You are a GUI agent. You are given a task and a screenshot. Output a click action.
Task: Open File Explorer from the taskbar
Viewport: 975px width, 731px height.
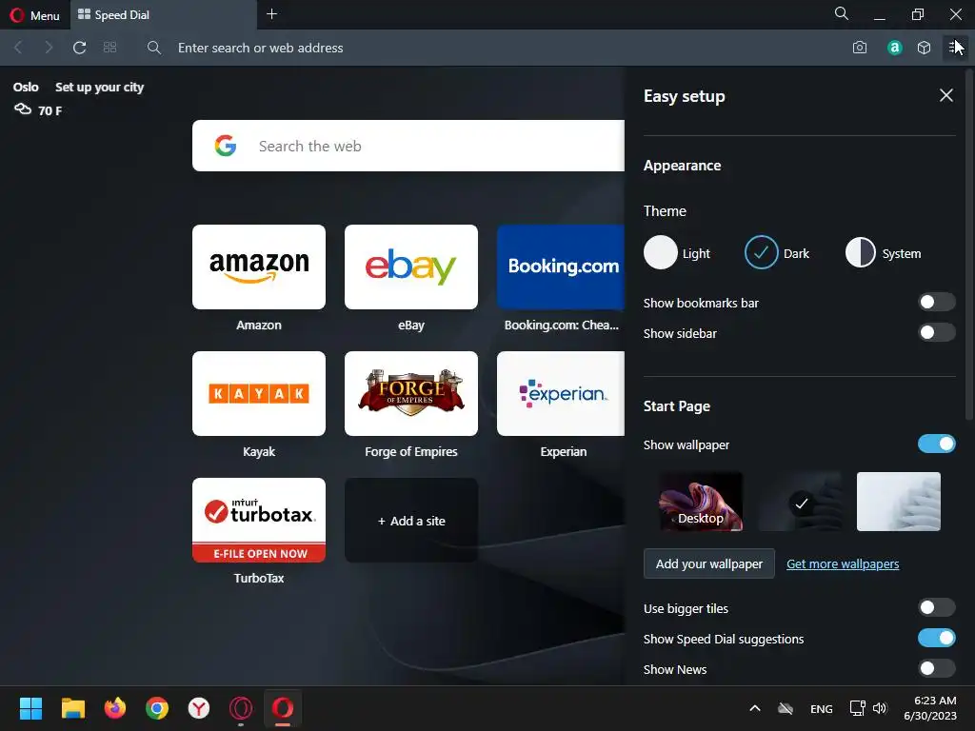click(x=72, y=708)
